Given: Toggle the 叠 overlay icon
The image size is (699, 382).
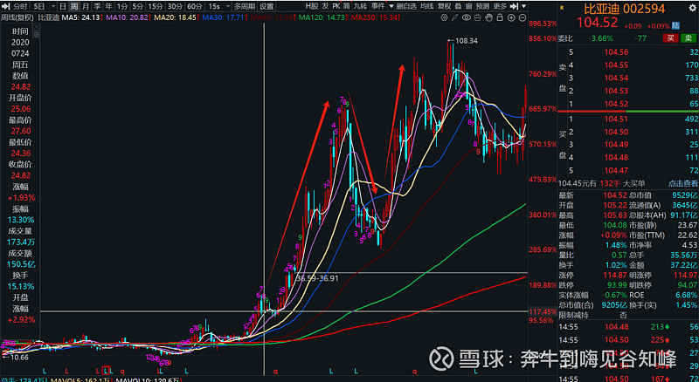Looking at the screenshot, I should [458, 6].
